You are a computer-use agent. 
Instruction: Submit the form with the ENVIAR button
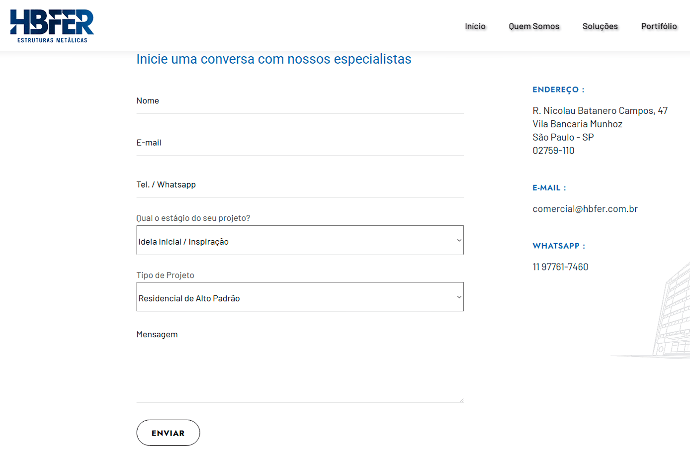pyautogui.click(x=168, y=433)
